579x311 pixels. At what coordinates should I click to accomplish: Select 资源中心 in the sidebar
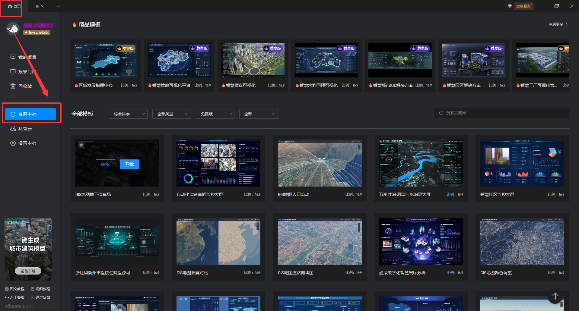tap(30, 114)
